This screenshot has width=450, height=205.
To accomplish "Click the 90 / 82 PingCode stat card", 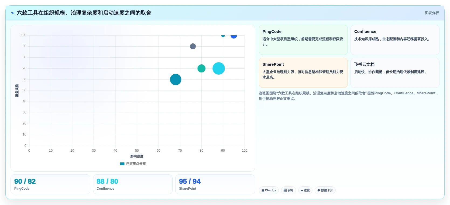I will [50, 184].
